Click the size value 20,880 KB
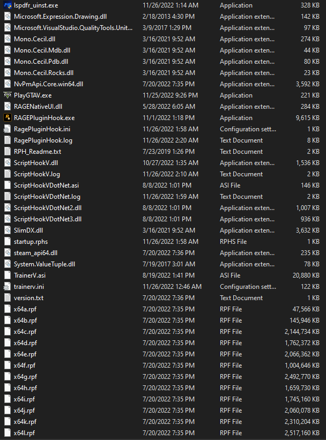The width and height of the screenshot is (326, 440). point(306,275)
